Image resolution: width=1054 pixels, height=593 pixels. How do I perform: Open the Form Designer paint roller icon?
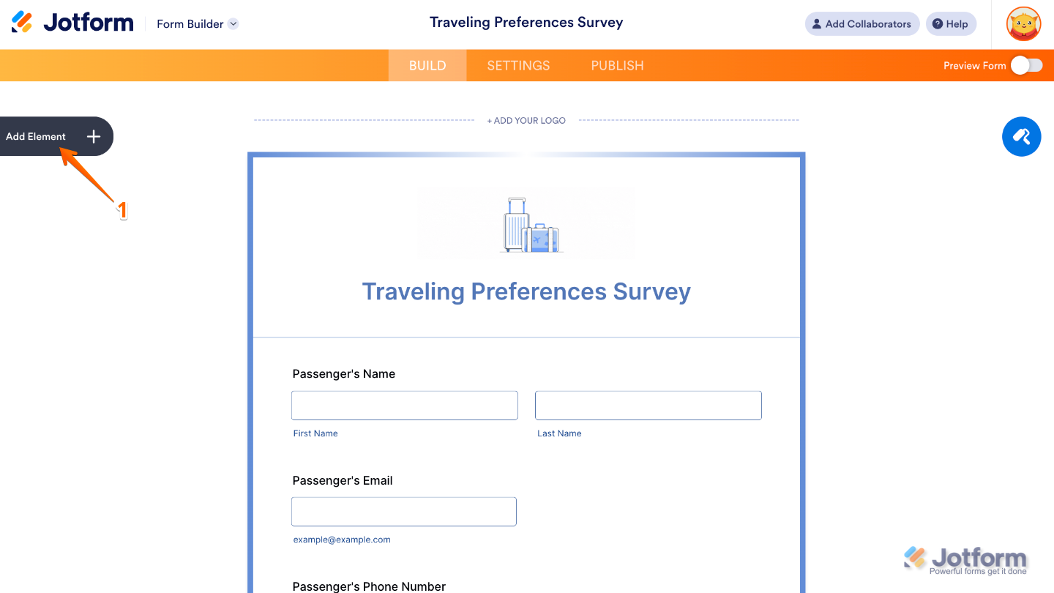click(1021, 136)
